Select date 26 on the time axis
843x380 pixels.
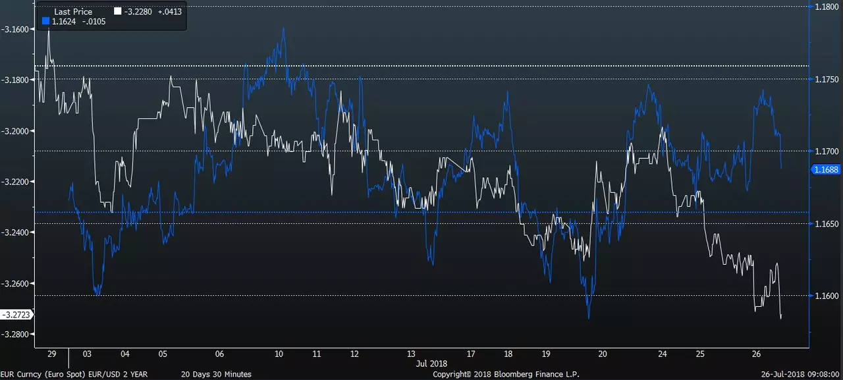tap(756, 354)
